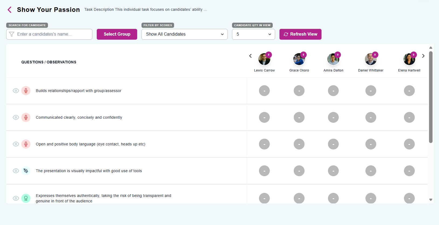The width and height of the screenshot is (439, 225).
Task: Click the candidate name search field
Action: point(49,34)
